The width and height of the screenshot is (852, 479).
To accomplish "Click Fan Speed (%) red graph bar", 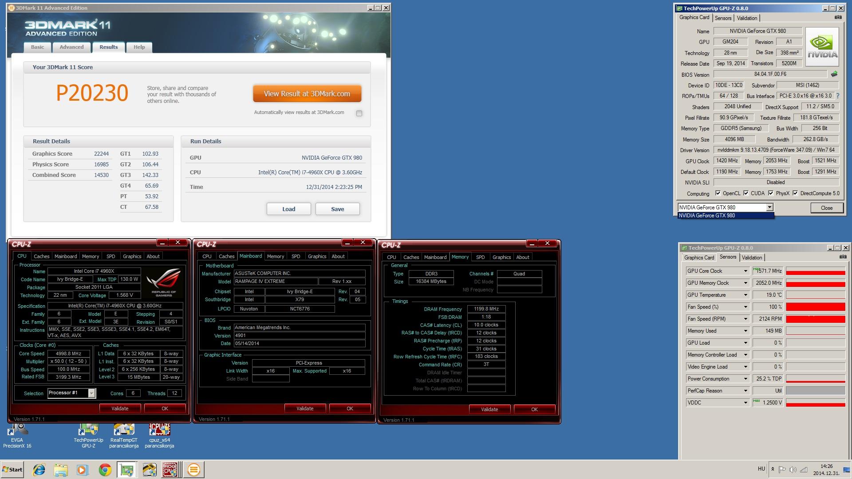I will click(815, 307).
